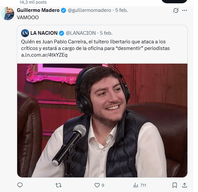Click the blue verified badge beside Guillermo Madero
Viewport: 198px width, 192px height.
tap(63, 10)
